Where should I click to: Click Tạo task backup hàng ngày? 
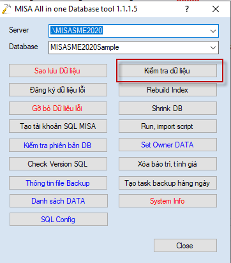pos(168,183)
